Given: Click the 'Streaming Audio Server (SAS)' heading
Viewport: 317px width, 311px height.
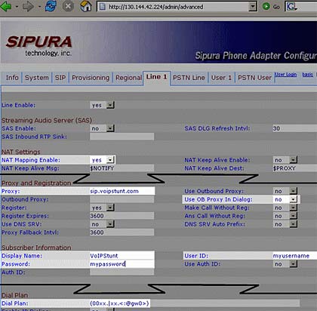Looking at the screenshot, I should pos(47,120).
